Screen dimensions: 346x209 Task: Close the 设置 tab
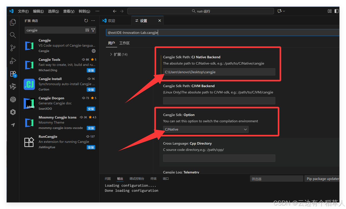point(159,21)
